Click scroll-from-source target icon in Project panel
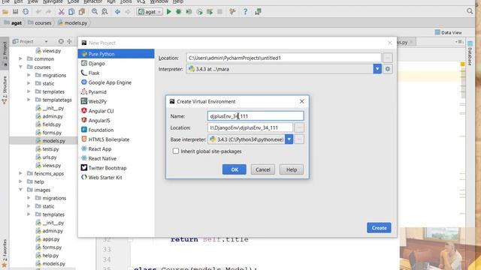The width and height of the screenshot is (481, 270). pos(61,41)
